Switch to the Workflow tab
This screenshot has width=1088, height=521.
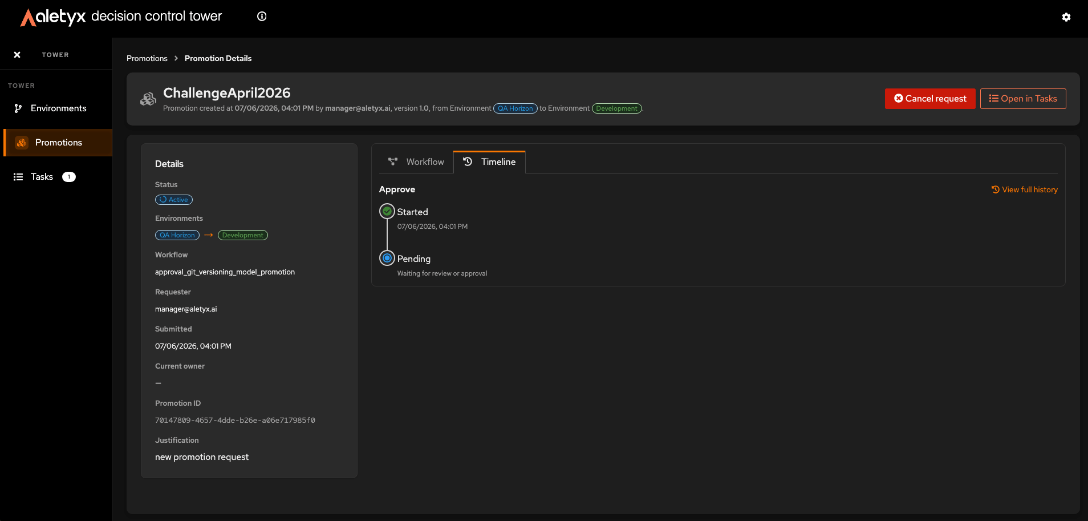(x=416, y=162)
